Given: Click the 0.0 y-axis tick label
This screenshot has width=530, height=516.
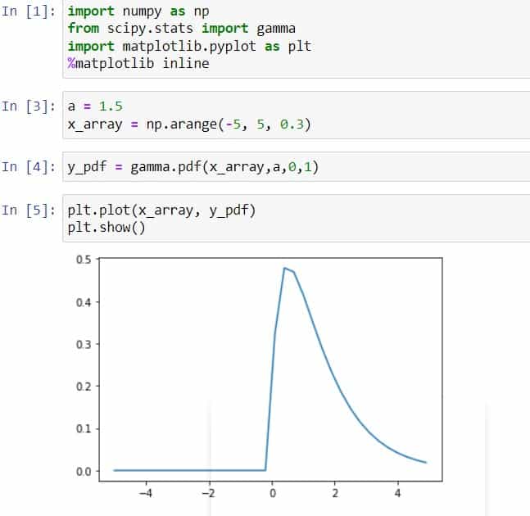Looking at the screenshot, I should coord(84,472).
